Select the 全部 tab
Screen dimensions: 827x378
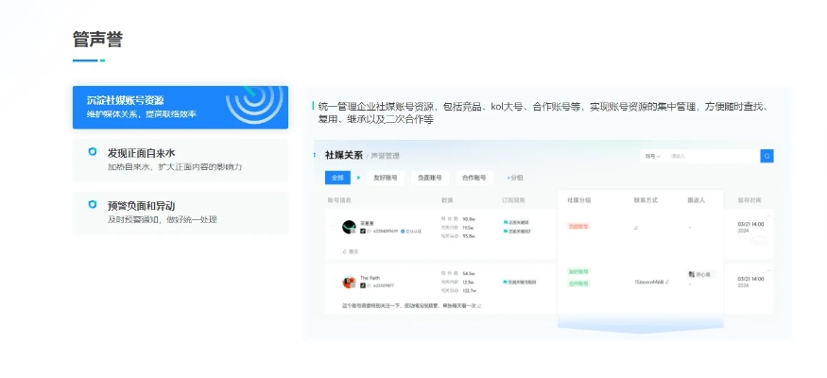(x=337, y=178)
